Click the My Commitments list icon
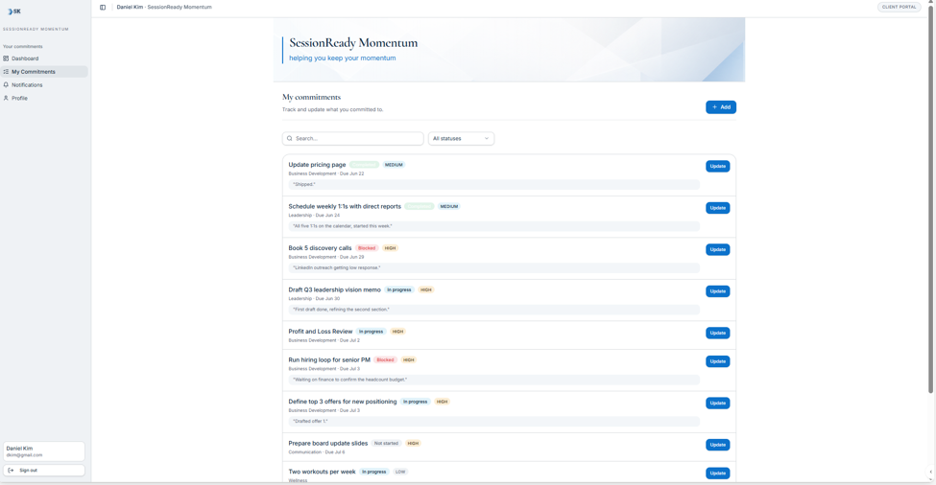The width and height of the screenshot is (936, 485). [6, 72]
